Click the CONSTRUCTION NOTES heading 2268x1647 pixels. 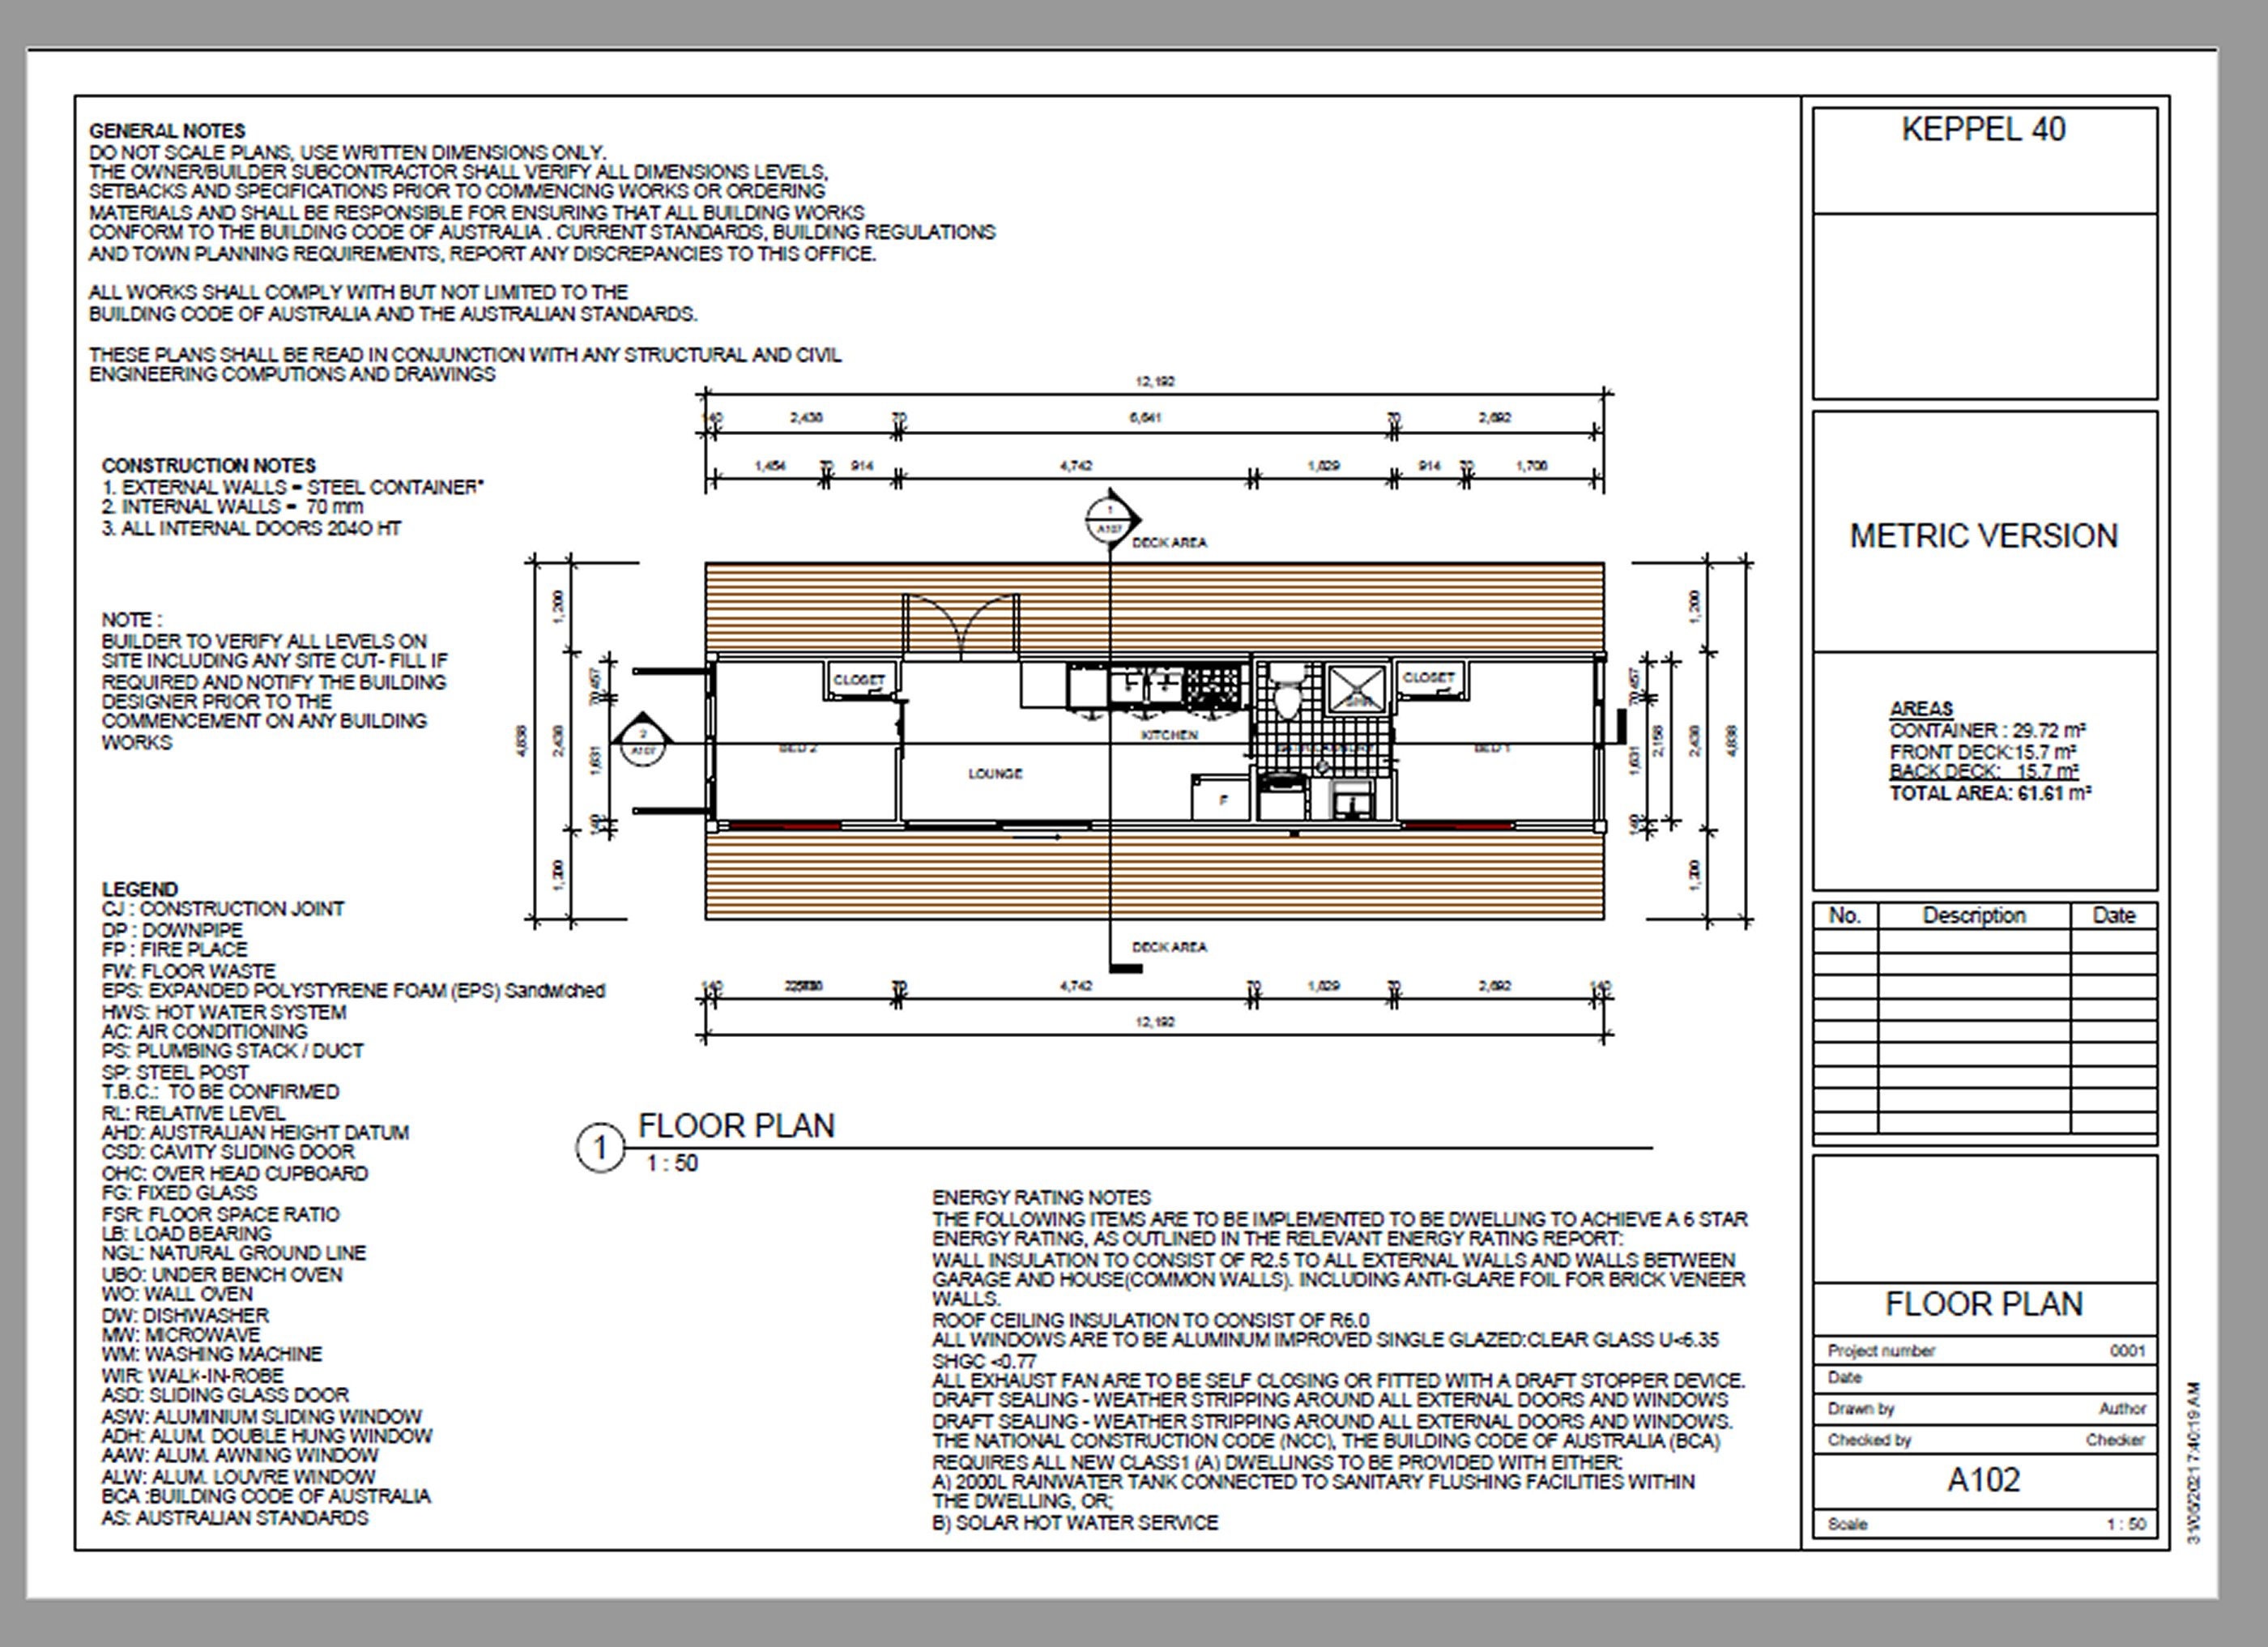(x=208, y=466)
